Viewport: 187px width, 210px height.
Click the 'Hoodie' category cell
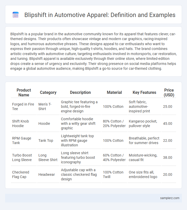(48, 124)
